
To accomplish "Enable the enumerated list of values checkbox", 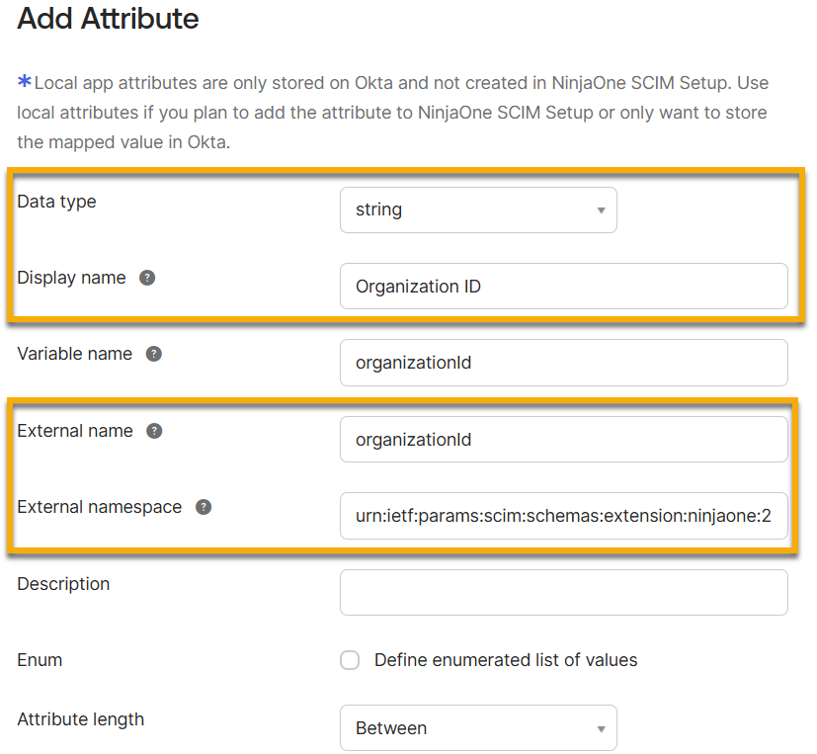I will click(x=350, y=660).
